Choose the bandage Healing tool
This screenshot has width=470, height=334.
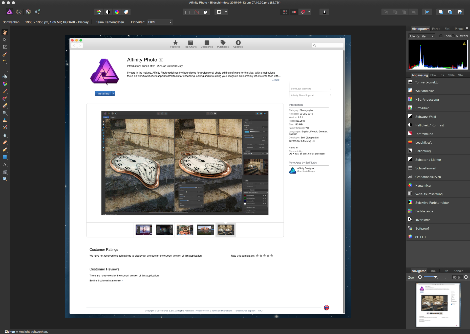[5, 142]
